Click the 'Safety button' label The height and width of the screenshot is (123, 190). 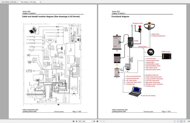(x=155, y=34)
